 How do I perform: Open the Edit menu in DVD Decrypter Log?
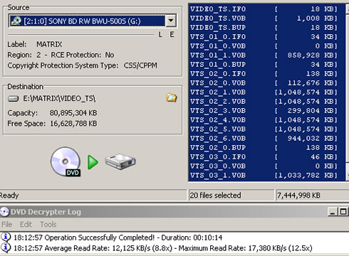(26, 224)
